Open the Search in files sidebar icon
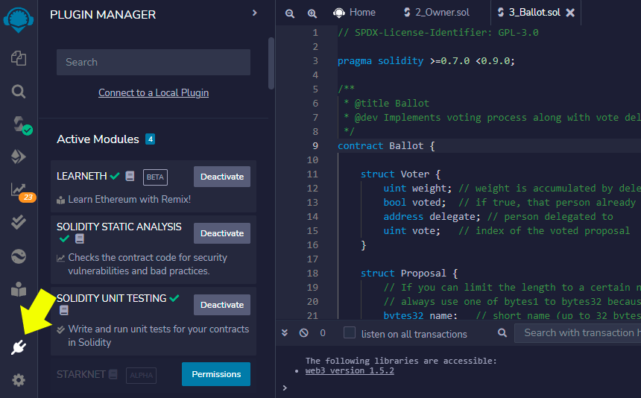 (19, 92)
